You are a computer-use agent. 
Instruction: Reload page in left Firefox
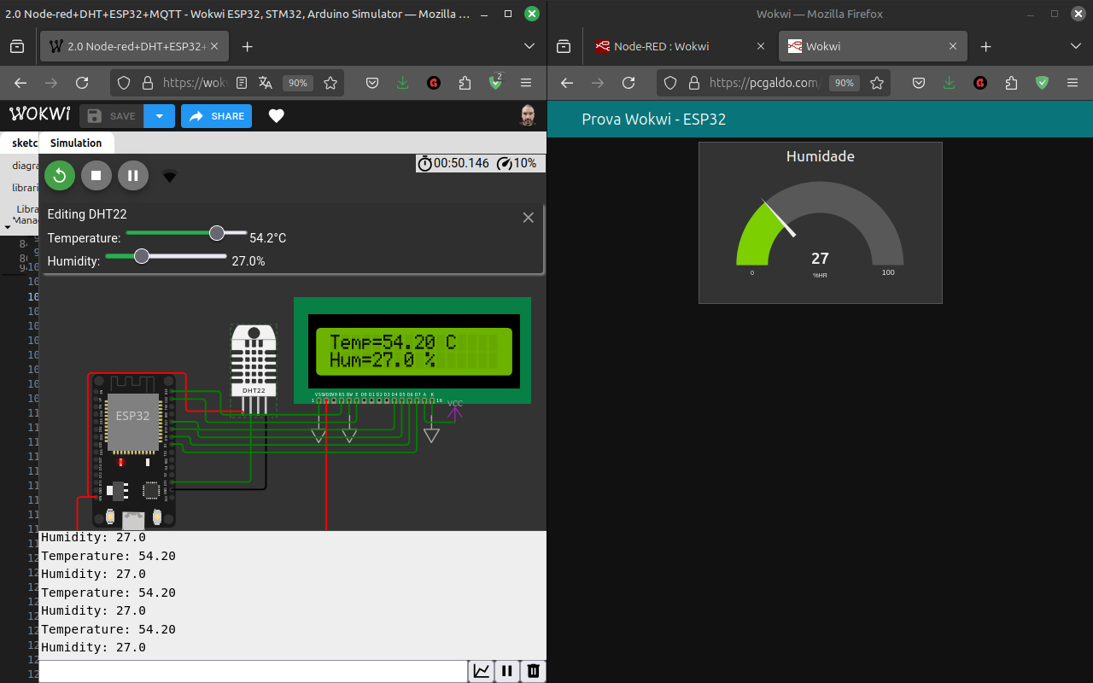[82, 83]
